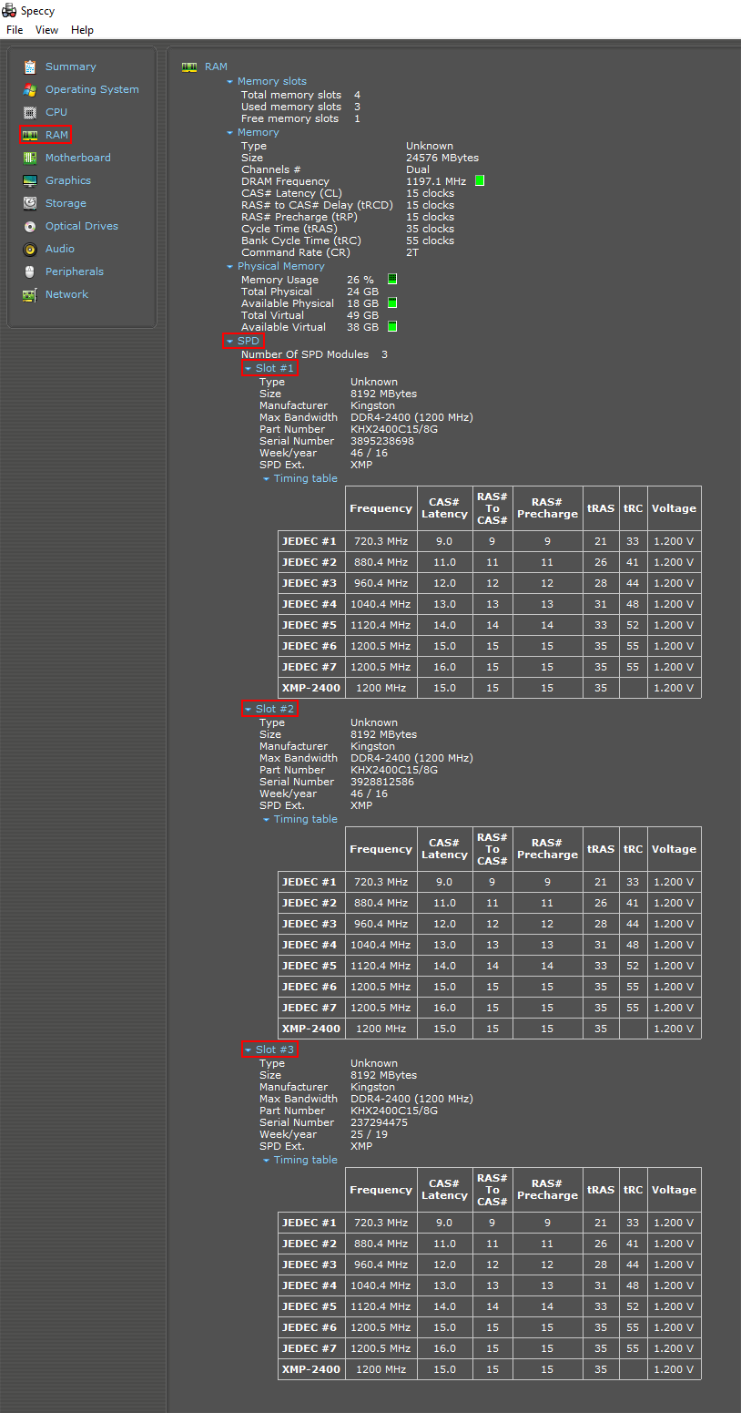The image size is (741, 1413).
Task: Open the Help menu
Action: pos(82,30)
